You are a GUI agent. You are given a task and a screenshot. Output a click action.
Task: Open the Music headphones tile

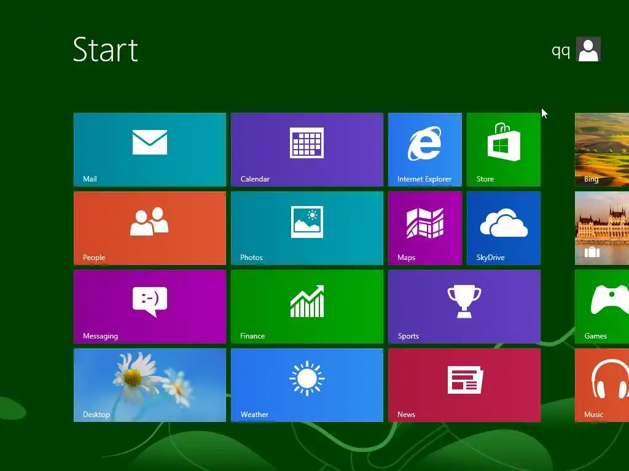pyautogui.click(x=602, y=385)
